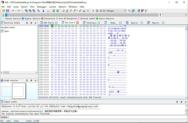Image resolution: width=188 pixels, height=123 pixels.
Task: Open the No debugger dropdown
Action: point(115,11)
